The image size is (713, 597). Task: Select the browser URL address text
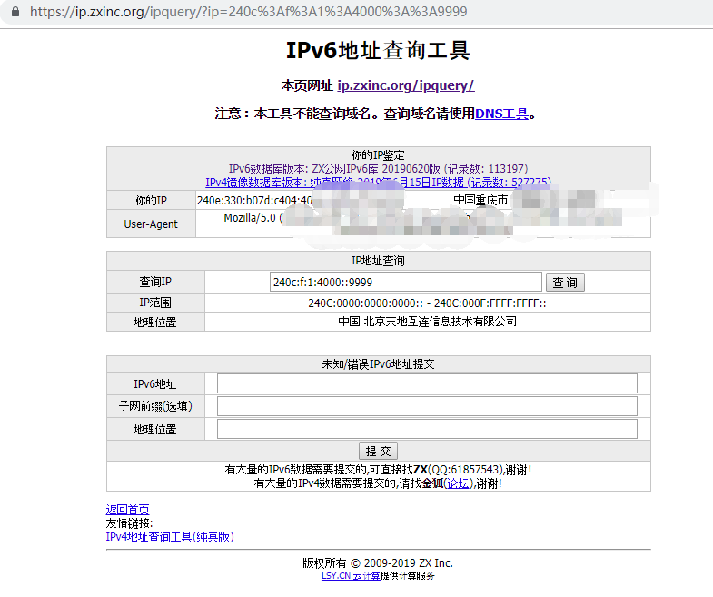[x=248, y=12]
